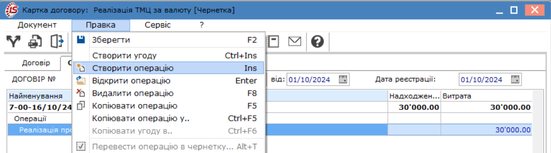
Task: Click the notepad icon beside envelope
Action: click(x=274, y=41)
